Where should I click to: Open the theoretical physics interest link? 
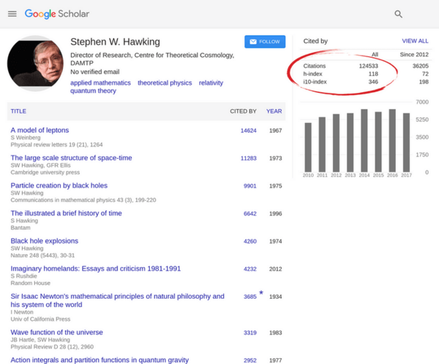tap(165, 83)
